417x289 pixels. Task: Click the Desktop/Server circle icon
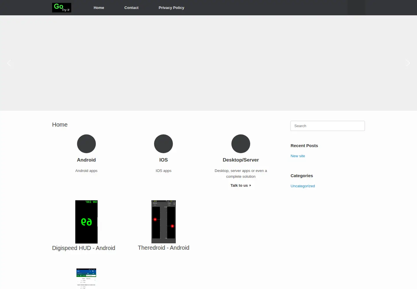pos(241,144)
